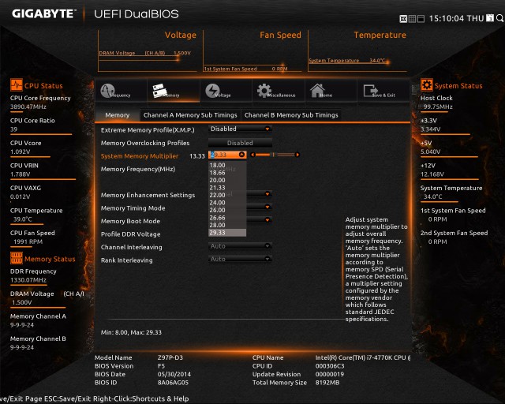Click the 1st System Fan Speed graph reading

[x=245, y=69]
